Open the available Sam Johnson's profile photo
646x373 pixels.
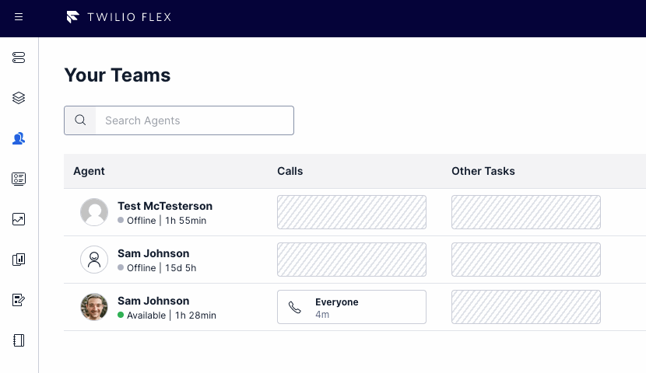tap(94, 307)
